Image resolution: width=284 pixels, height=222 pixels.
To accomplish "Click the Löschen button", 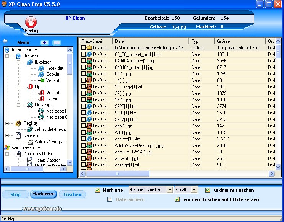I will [72, 194].
